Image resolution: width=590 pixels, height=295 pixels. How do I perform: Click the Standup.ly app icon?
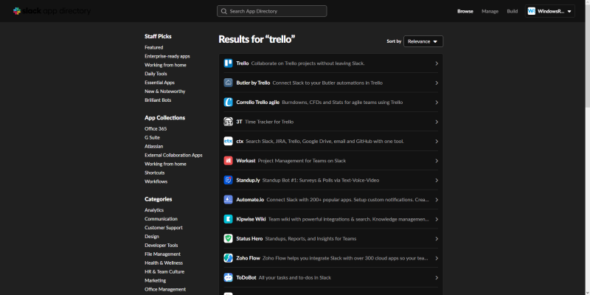[229, 180]
